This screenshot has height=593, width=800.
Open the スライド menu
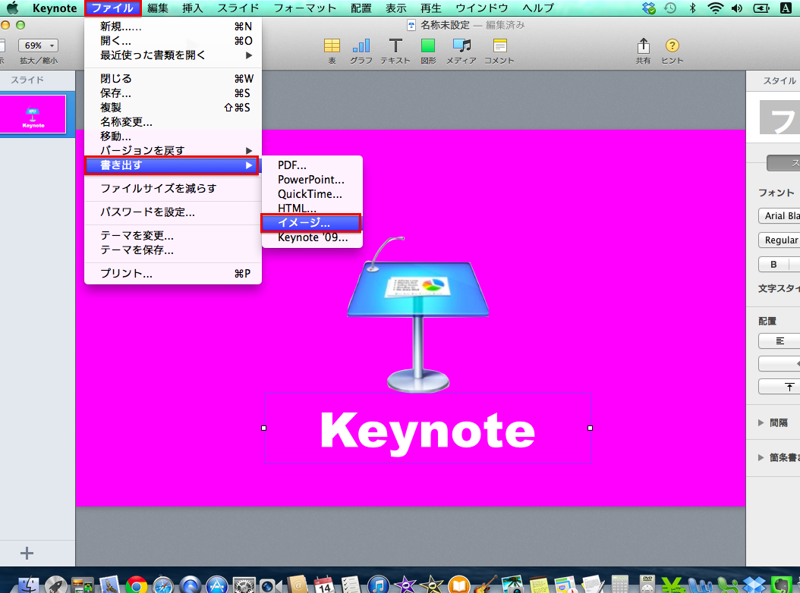(x=238, y=8)
